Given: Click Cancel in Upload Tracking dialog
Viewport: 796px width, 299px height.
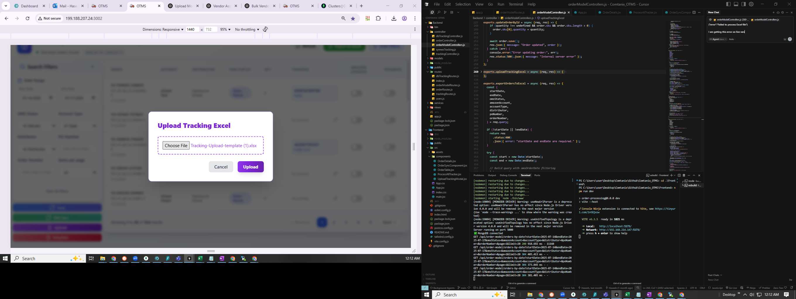Looking at the screenshot, I should pos(221,167).
